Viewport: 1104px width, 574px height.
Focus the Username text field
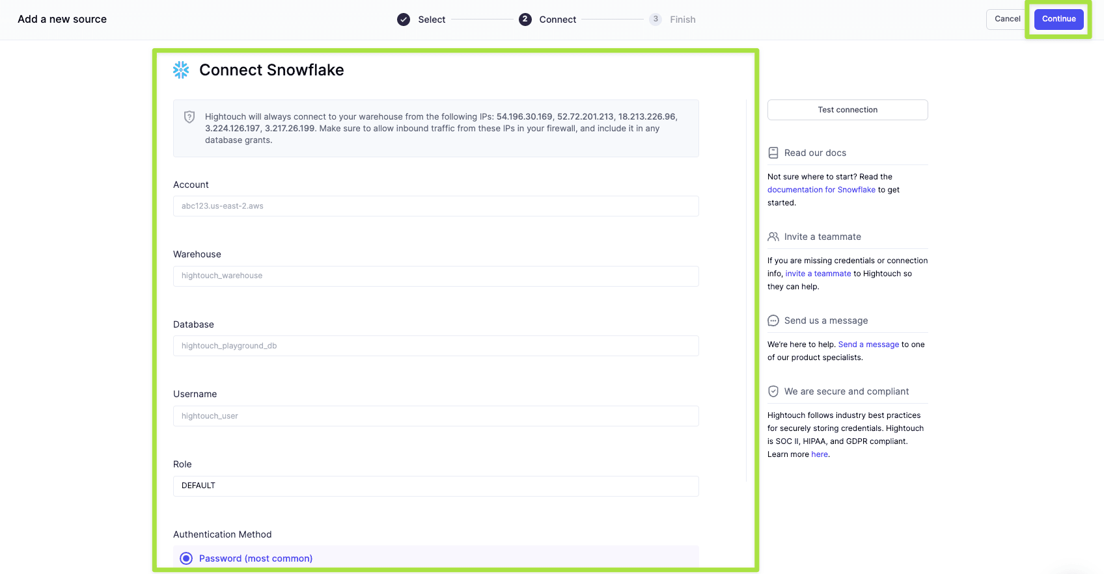coord(435,416)
